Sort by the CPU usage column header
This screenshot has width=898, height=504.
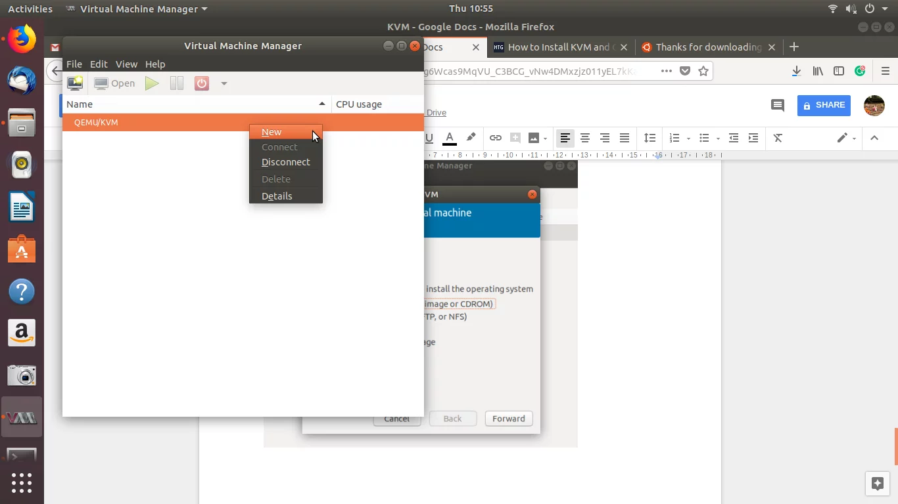(377, 104)
